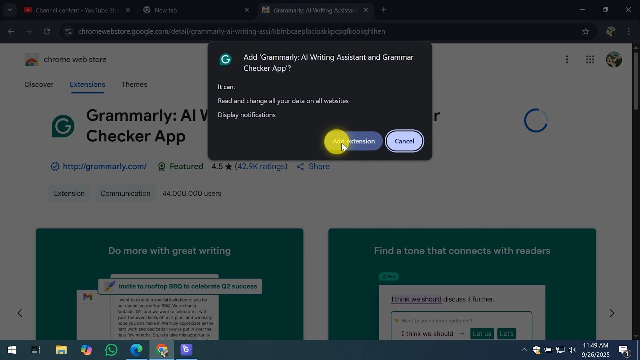Open the 'Do more with great writing' screenshot

click(169, 284)
